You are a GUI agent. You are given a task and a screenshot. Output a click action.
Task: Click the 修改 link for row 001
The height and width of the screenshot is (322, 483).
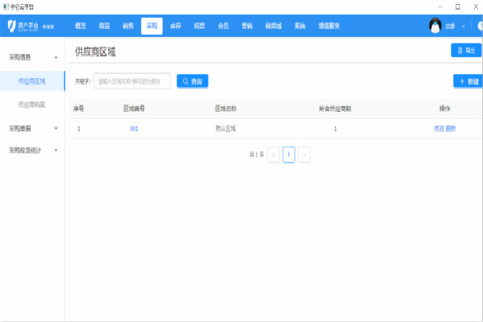[439, 129]
